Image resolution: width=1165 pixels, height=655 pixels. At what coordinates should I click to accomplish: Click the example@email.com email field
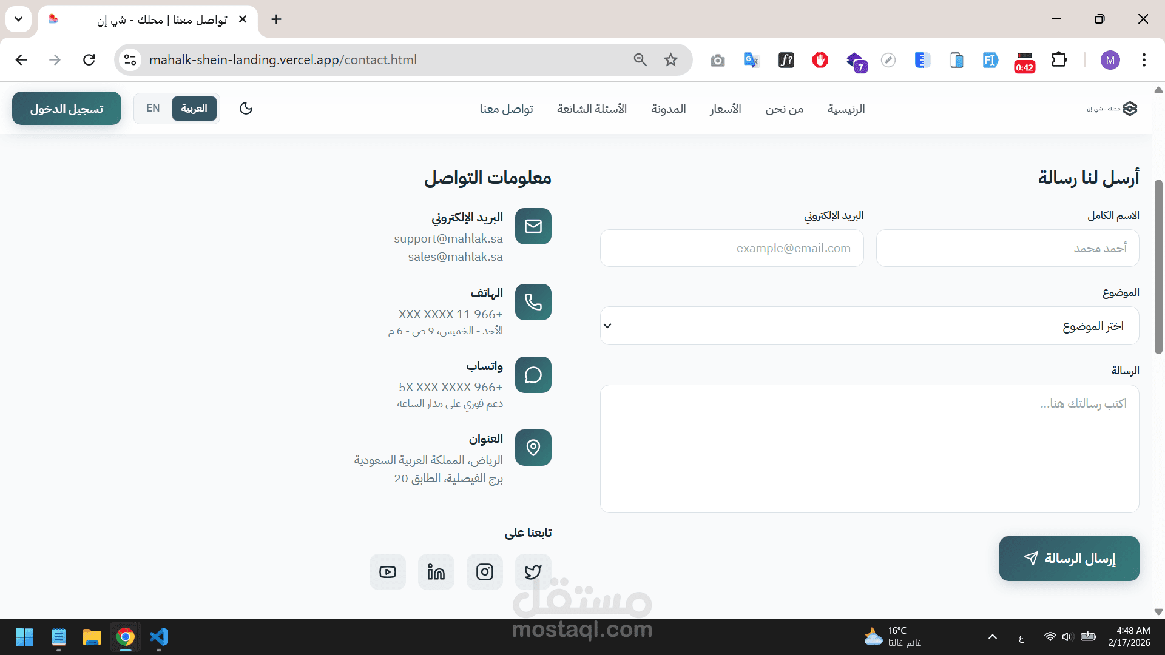tap(731, 248)
